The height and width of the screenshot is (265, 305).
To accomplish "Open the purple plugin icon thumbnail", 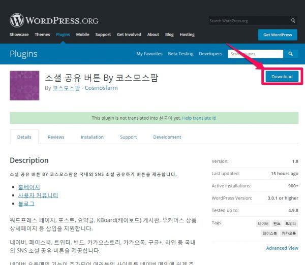I will click(24, 85).
